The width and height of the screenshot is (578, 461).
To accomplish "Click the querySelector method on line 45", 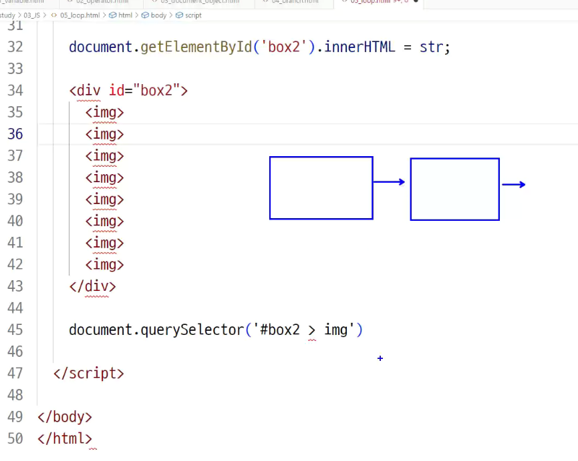I will [x=192, y=330].
